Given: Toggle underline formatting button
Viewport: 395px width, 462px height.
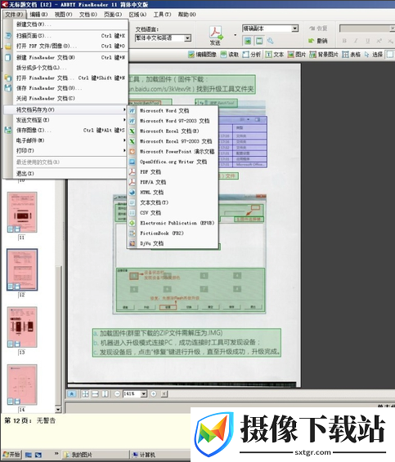Looking at the screenshot, I should [367, 41].
